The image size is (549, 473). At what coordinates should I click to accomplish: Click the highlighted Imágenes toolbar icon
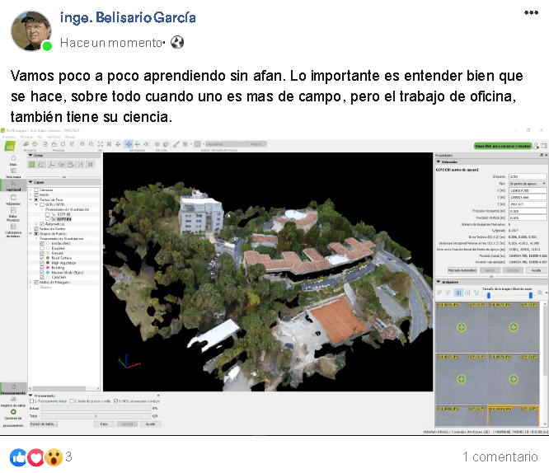pos(458,293)
